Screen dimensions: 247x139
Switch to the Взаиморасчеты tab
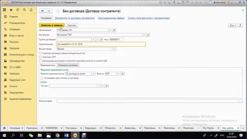pyautogui.click(x=48, y=65)
